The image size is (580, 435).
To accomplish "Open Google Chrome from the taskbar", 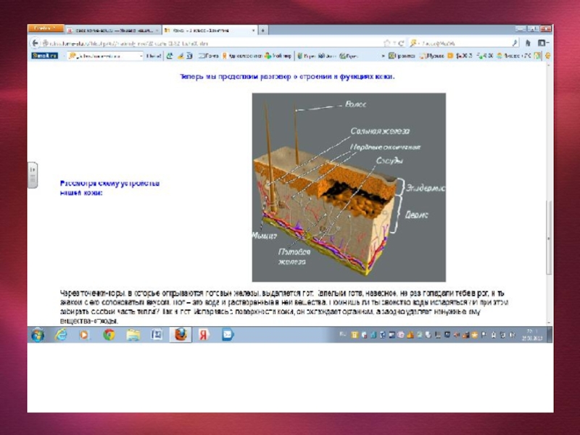I will (x=109, y=335).
